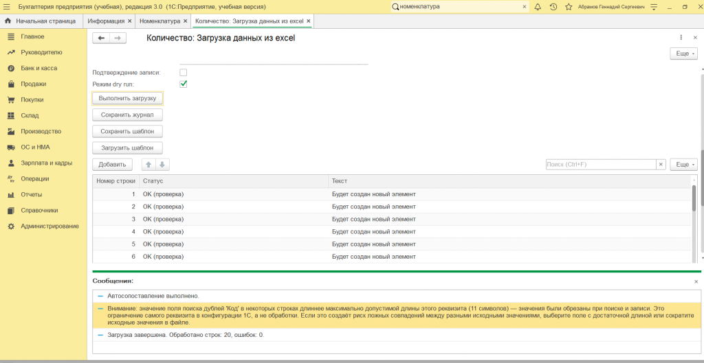The height and width of the screenshot is (363, 704).
Task: Click the Сохранить журнал button
Action: pyautogui.click(x=127, y=115)
